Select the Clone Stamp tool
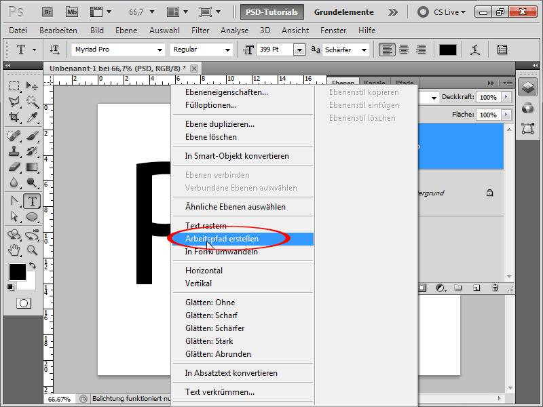543x407 pixels. [x=14, y=151]
